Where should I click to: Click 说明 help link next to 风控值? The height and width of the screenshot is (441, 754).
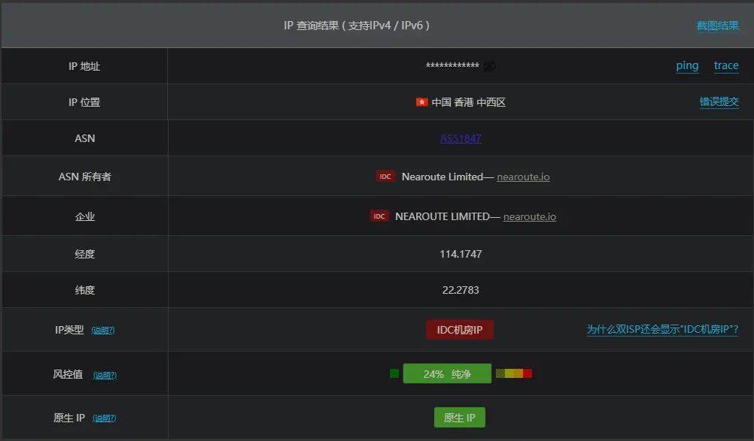105,375
